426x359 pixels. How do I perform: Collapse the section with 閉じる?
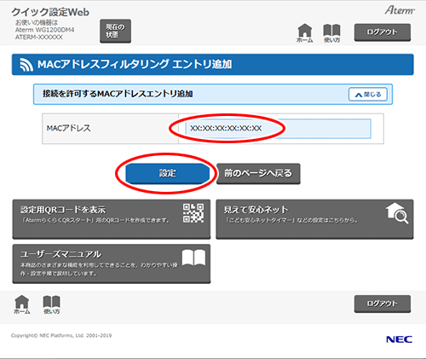tap(368, 95)
